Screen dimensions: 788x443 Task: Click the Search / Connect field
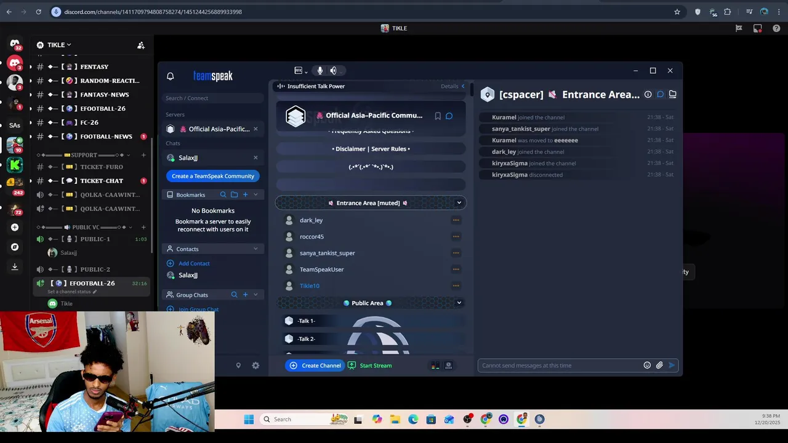(x=213, y=98)
